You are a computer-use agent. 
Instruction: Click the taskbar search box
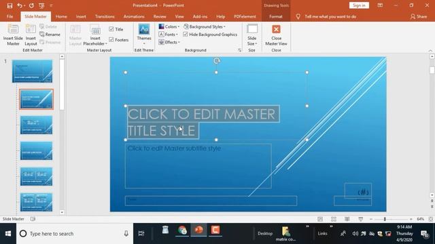(x=75, y=234)
